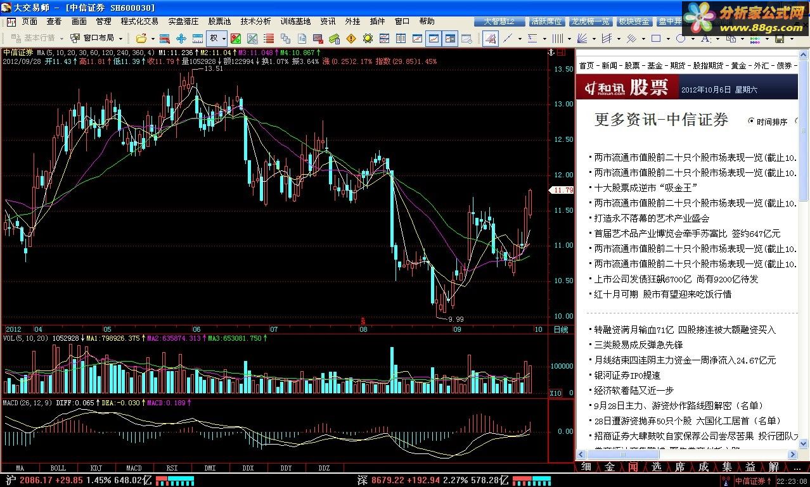
Task: Open news link 三类股易成反弹急先锋
Action: coord(638,345)
